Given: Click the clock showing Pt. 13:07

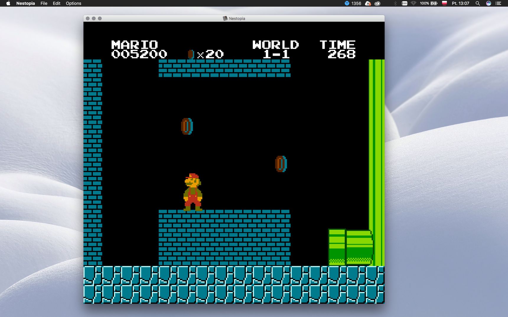Looking at the screenshot, I should pos(460,3).
